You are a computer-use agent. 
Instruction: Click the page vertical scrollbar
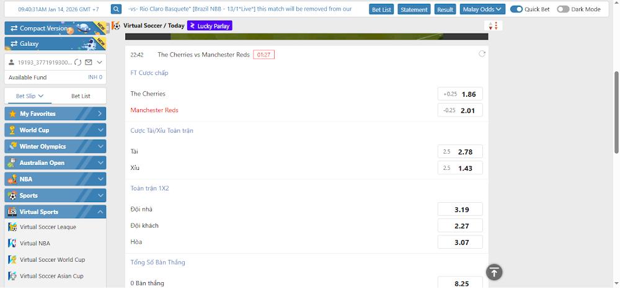(x=616, y=112)
